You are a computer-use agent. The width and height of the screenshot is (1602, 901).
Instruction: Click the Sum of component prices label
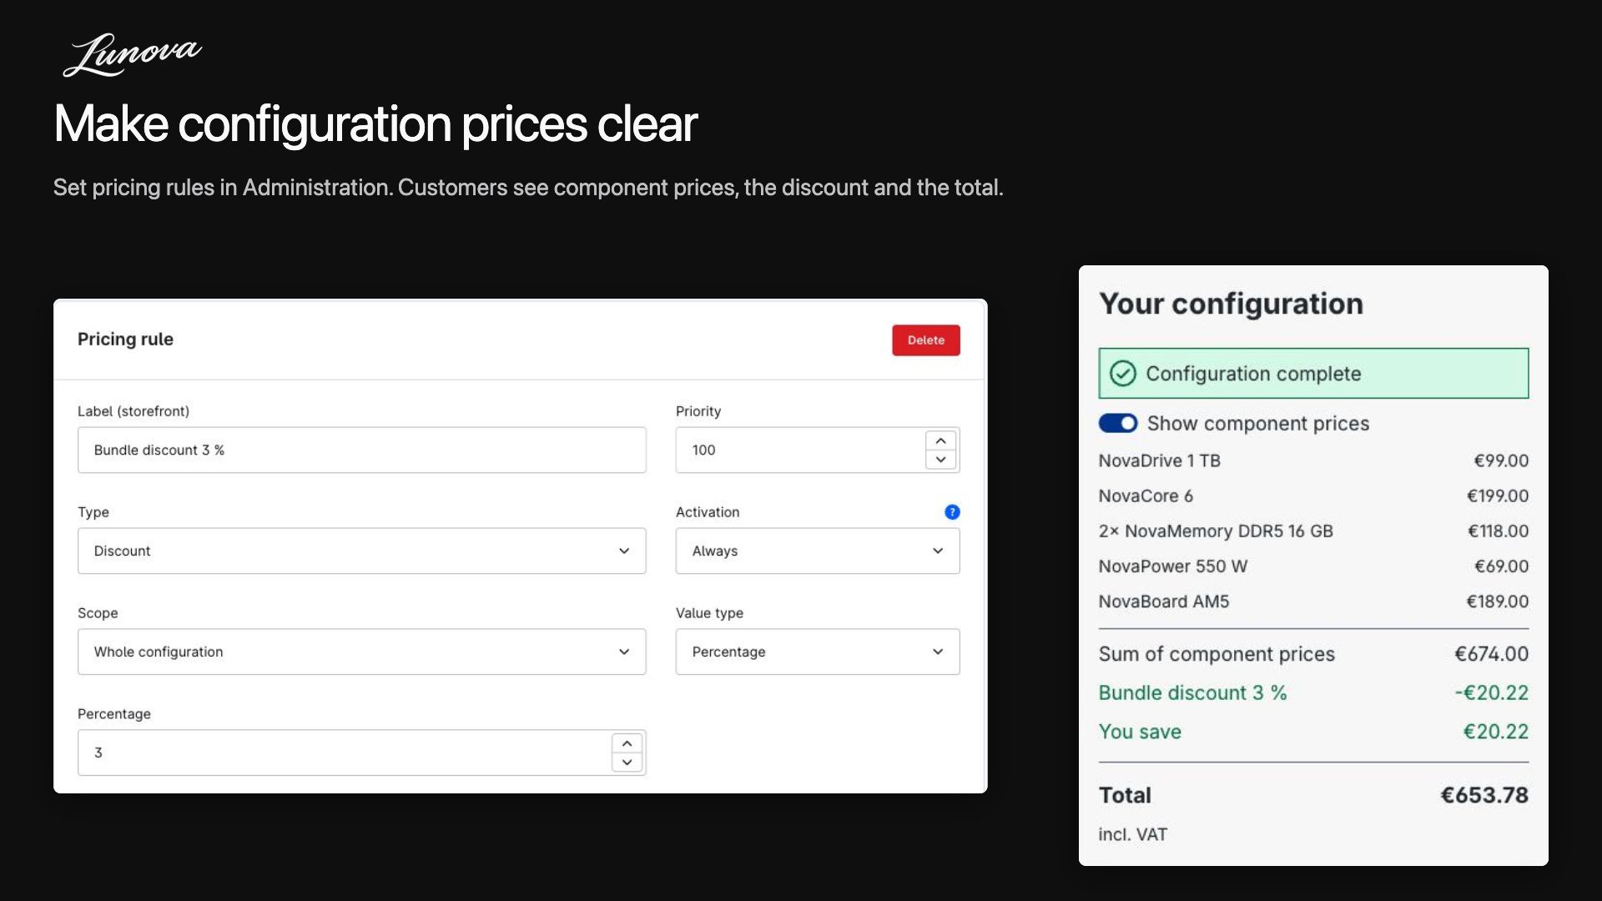1217,654
